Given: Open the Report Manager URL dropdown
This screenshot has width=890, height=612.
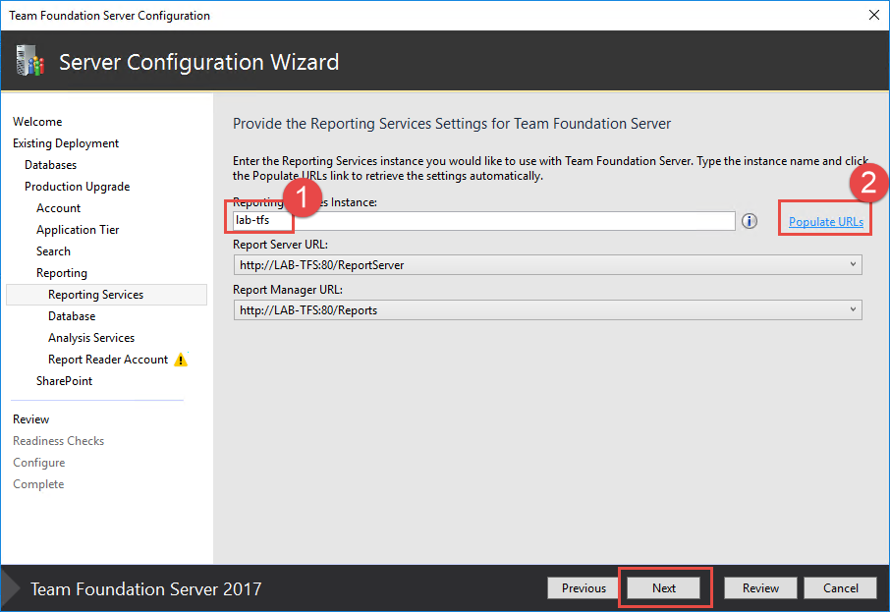Looking at the screenshot, I should 851,309.
